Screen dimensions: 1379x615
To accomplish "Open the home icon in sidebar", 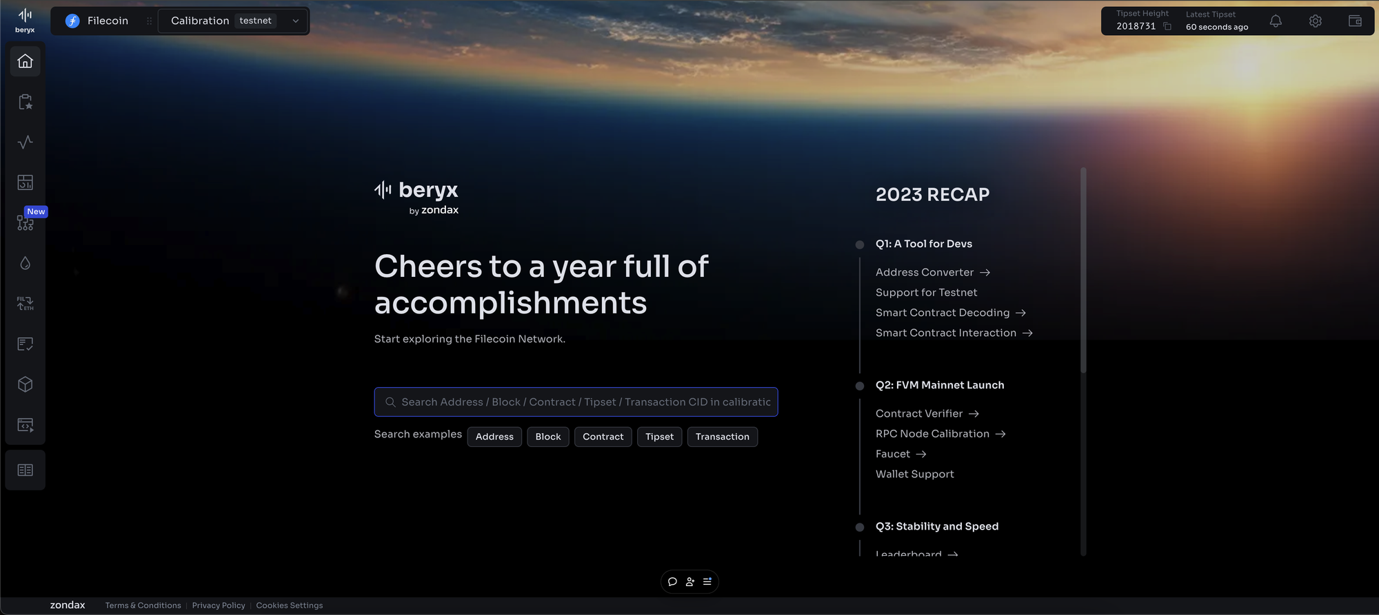I will pyautogui.click(x=25, y=61).
